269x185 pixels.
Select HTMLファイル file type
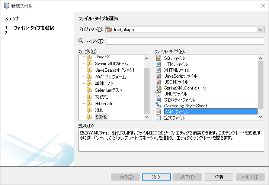coord(176,64)
